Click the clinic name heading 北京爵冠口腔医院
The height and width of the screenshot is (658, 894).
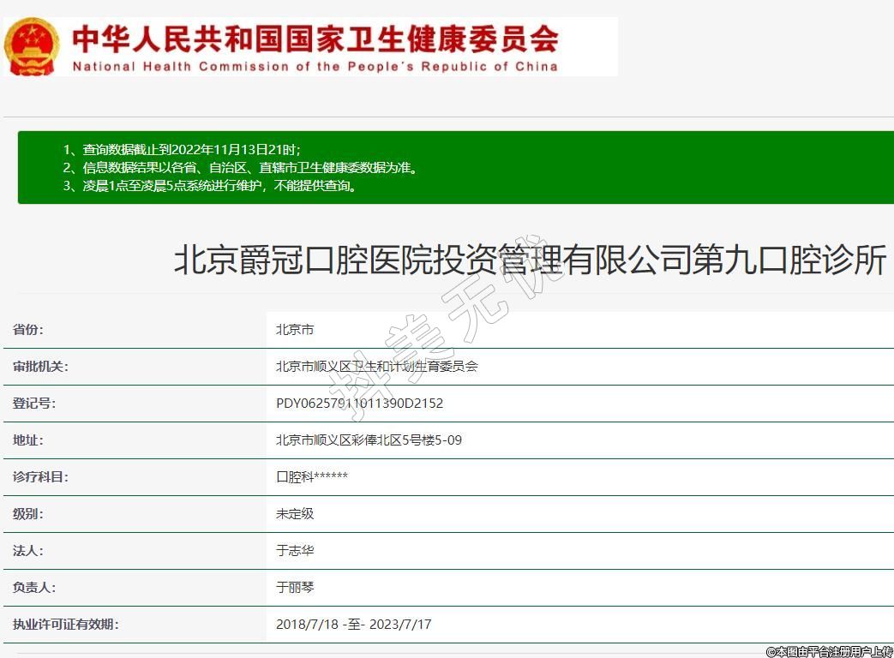point(529,260)
